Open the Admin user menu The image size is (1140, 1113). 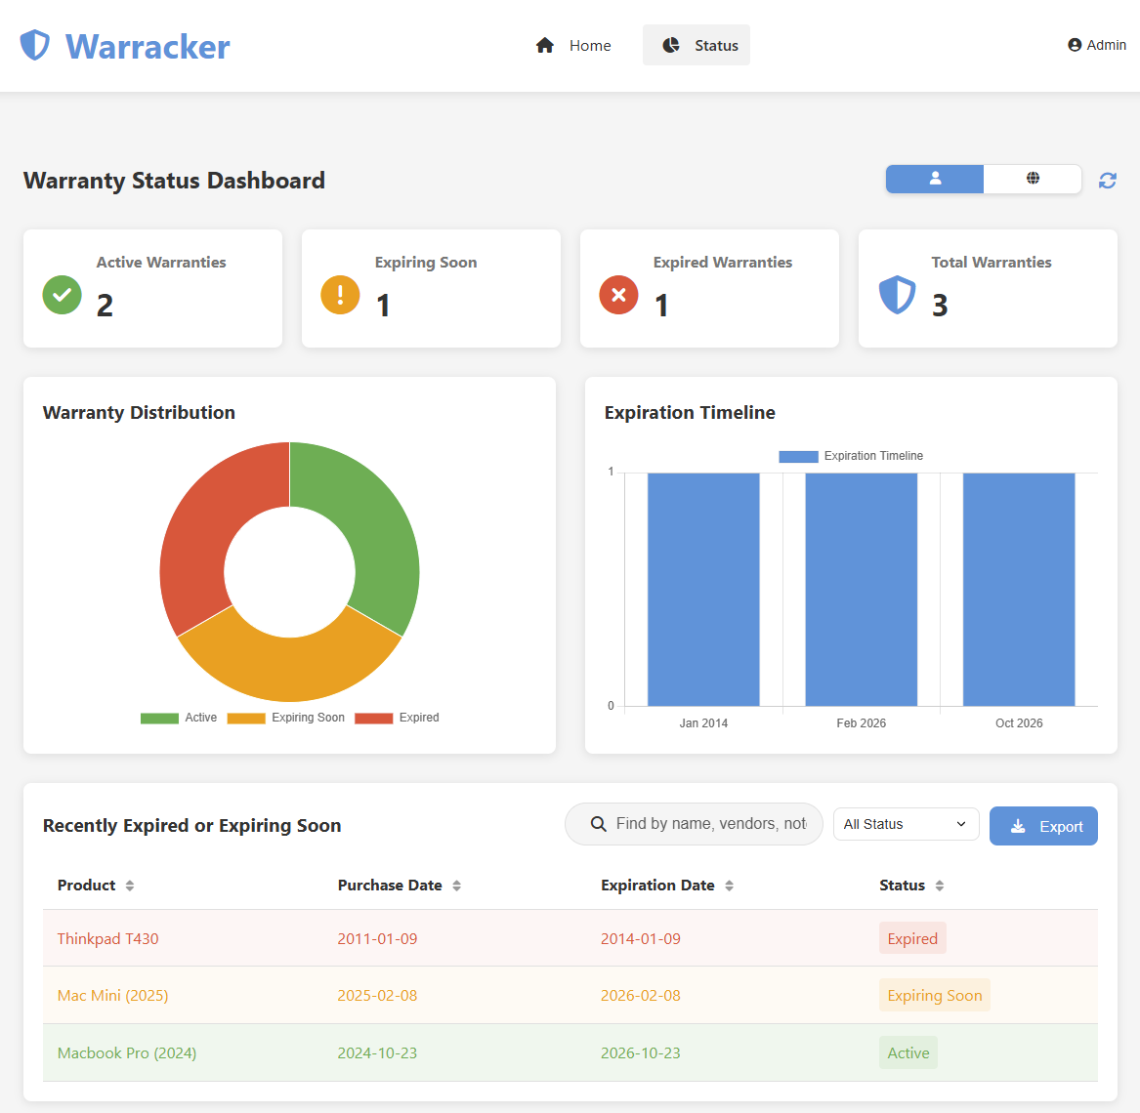(x=1096, y=45)
